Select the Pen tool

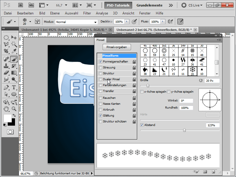(6, 87)
